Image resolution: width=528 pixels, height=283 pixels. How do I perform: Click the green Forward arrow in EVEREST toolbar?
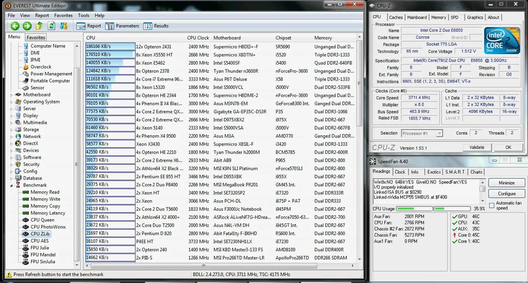pyautogui.click(x=27, y=26)
